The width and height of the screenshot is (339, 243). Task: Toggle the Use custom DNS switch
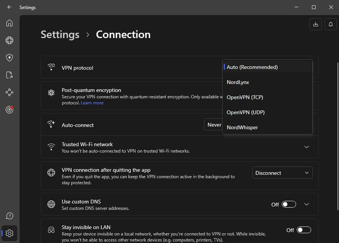289,204
